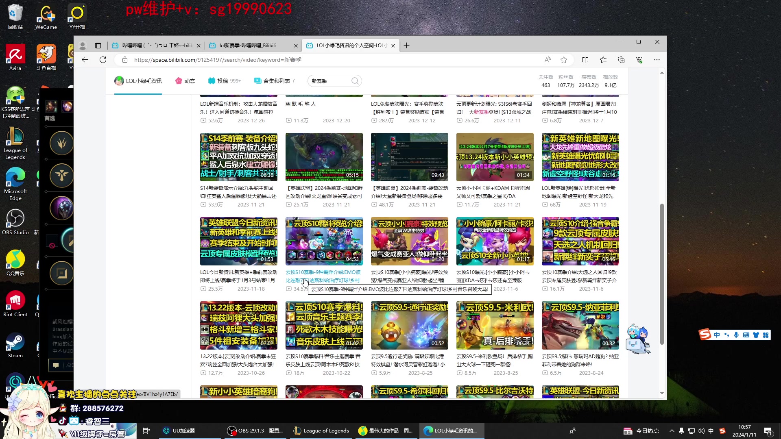
Task: Open the 云顶S10赛季-9种羁绊介绍 title link
Action: [323, 276]
